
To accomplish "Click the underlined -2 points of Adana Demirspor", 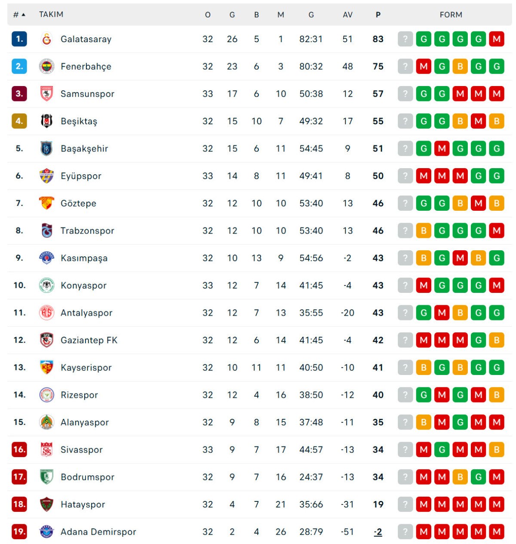I will (x=377, y=532).
